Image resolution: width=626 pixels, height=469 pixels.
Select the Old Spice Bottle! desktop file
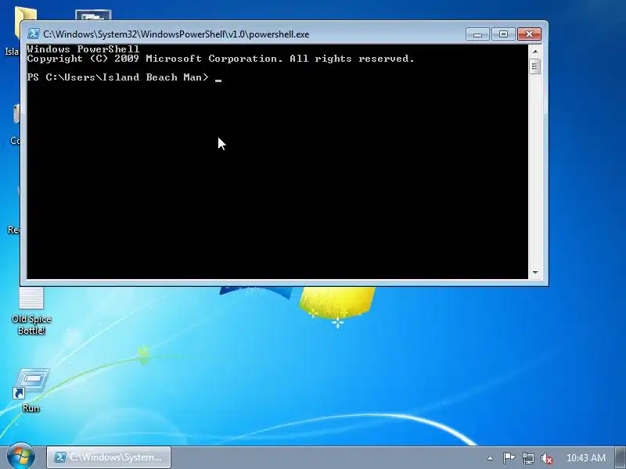(x=31, y=311)
